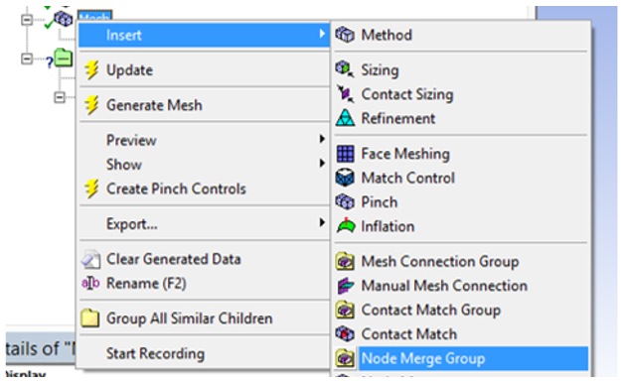Click the Pinch icon in the Insert submenu
Screen dimensions: 621x384
tap(345, 202)
